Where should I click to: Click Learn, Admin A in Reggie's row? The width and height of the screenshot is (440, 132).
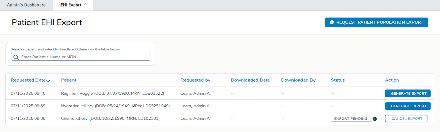[195, 93]
